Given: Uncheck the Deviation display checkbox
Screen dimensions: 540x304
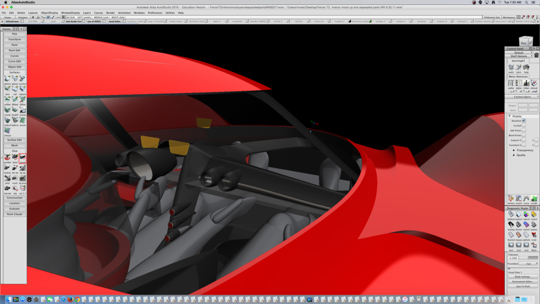Looking at the screenshot, I should (523, 121).
